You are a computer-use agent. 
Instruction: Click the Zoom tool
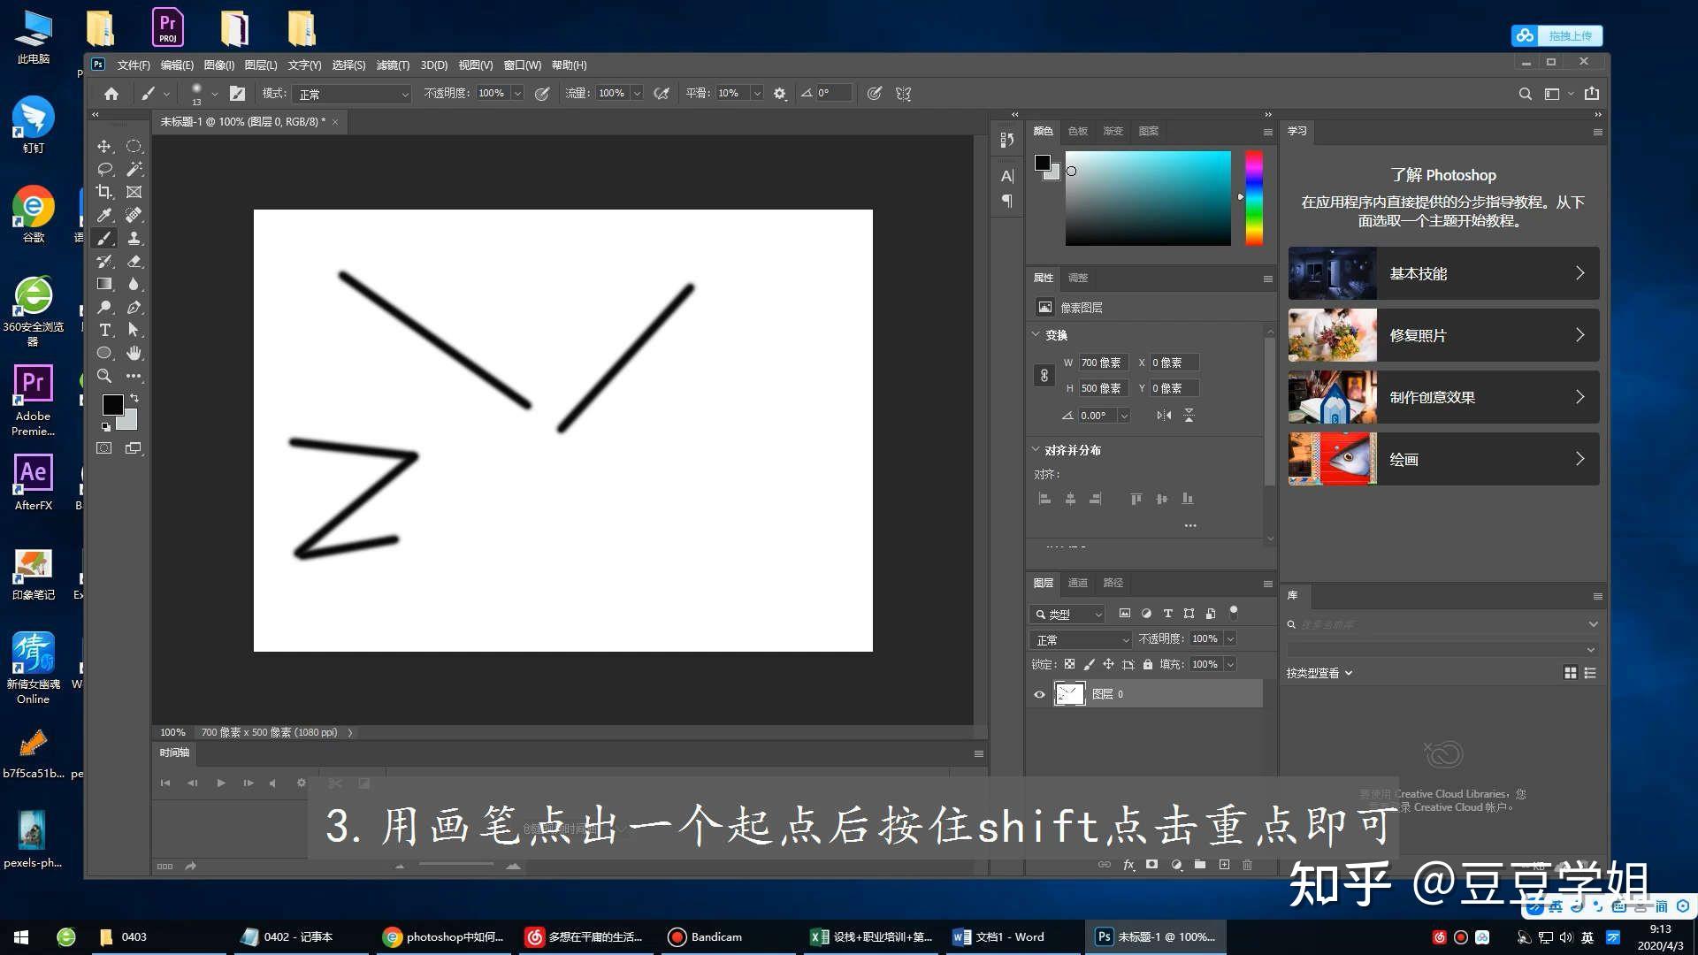tap(104, 376)
